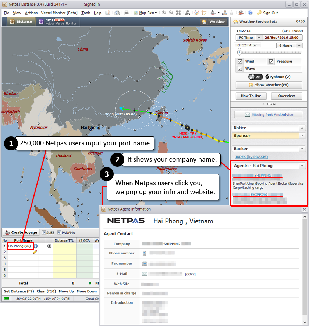Viewport: 309px width, 326px height.
Task: Click the route signpost icon
Action: pyautogui.click(x=204, y=13)
